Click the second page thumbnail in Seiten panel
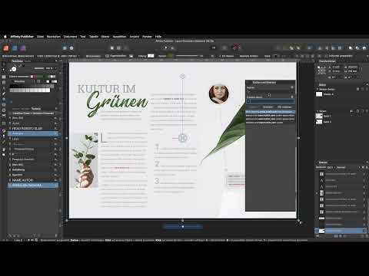Image resolution: width=369 pixels, height=276 pixels. click(x=319, y=122)
